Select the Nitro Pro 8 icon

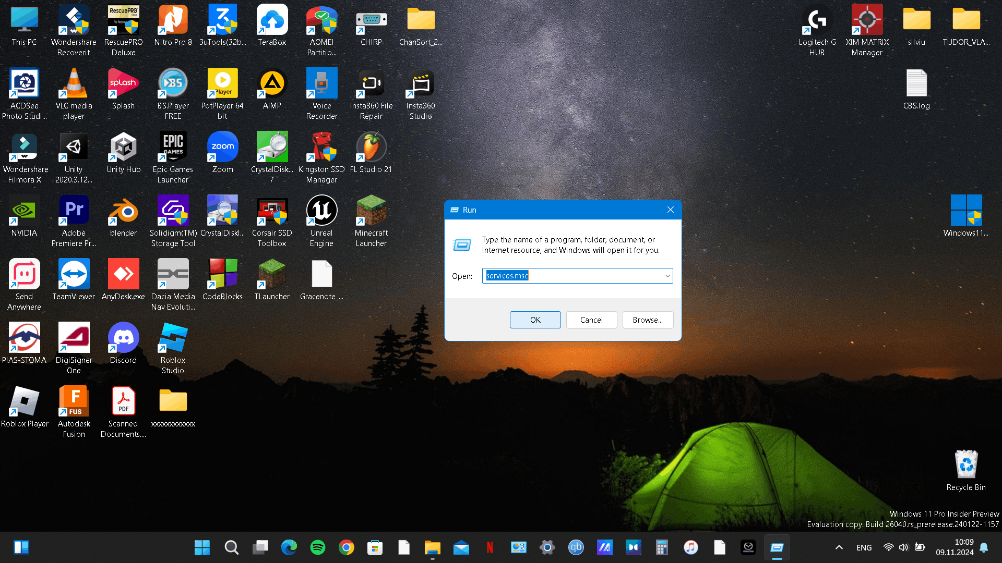click(x=173, y=25)
